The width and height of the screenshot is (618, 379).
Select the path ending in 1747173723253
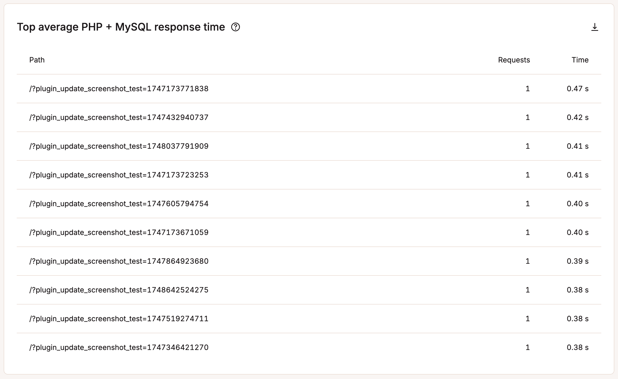pyautogui.click(x=119, y=175)
